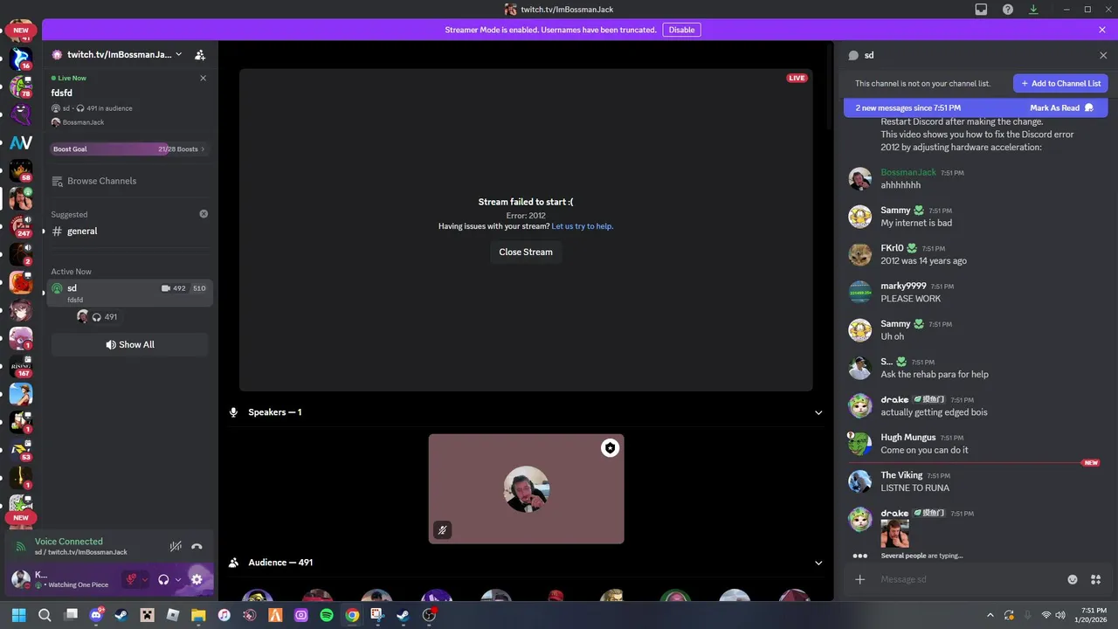
Task: Open the emoji picker
Action: pyautogui.click(x=1073, y=579)
